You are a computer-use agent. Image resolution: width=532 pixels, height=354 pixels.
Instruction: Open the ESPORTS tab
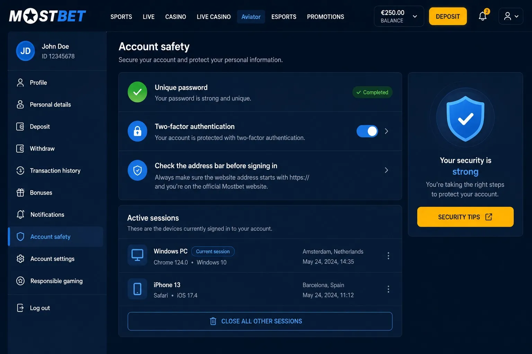[284, 17]
